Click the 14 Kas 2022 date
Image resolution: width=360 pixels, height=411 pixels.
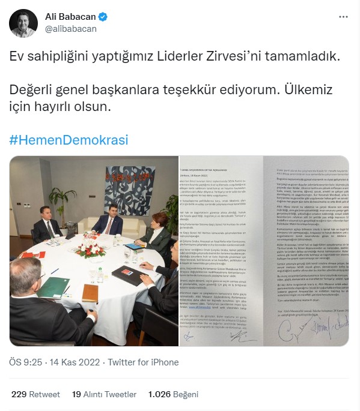pyautogui.click(x=75, y=362)
